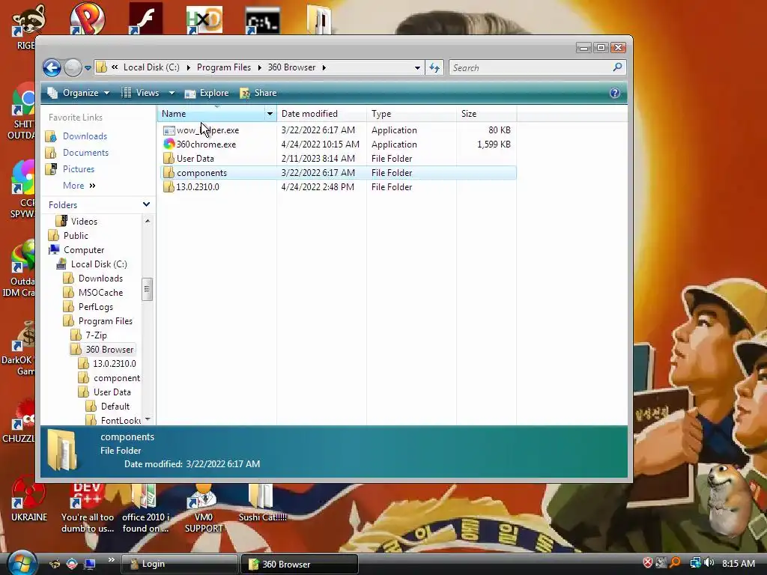Select Default folder in folder tree
The width and height of the screenshot is (767, 575).
point(115,407)
